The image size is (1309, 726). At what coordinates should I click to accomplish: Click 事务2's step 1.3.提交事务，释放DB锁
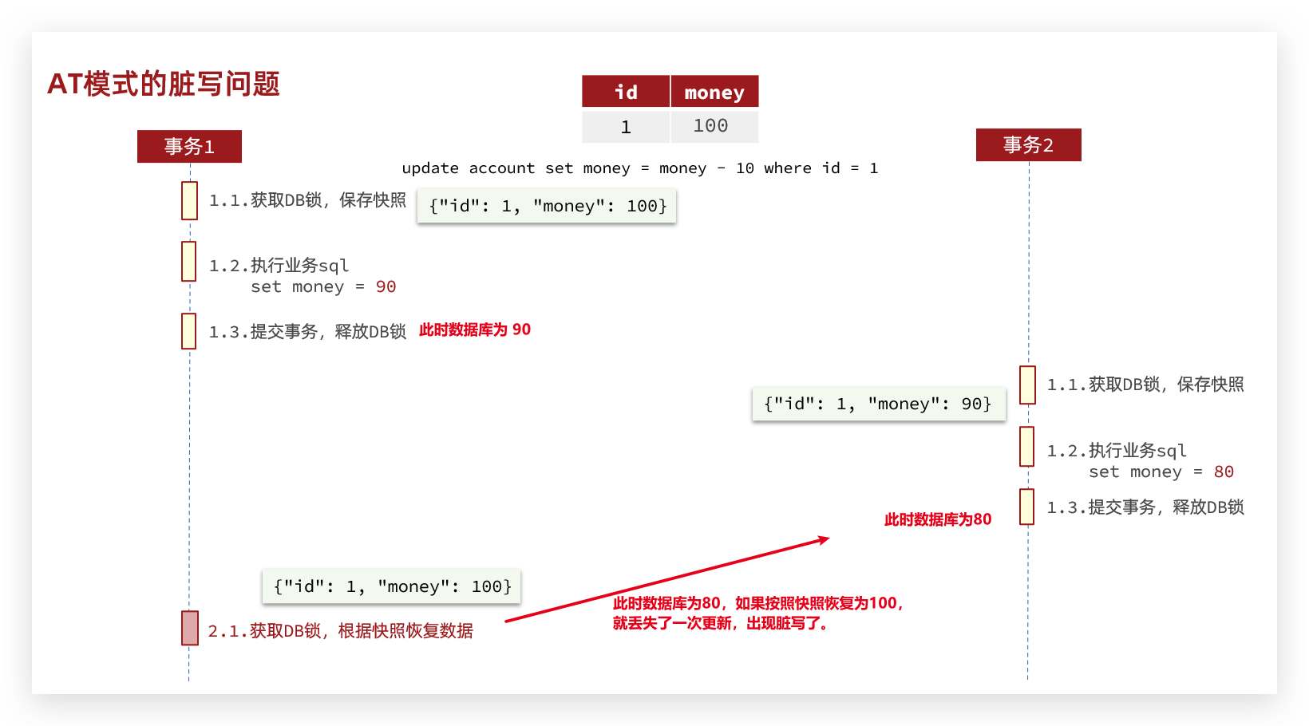point(1145,507)
